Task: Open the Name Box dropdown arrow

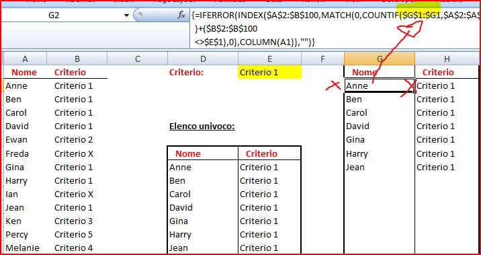Action: pyautogui.click(x=126, y=15)
